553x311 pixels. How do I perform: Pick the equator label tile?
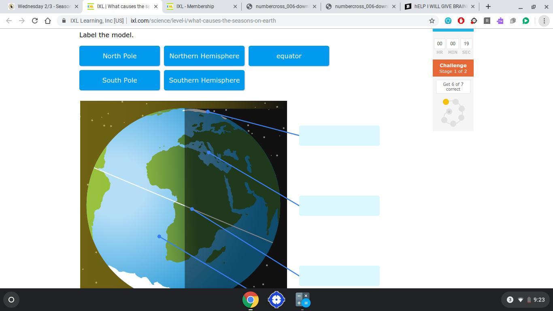[289, 56]
